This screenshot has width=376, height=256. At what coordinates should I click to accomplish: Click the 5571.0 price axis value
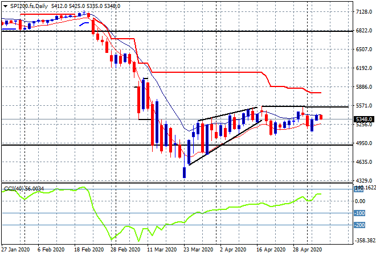(x=364, y=106)
